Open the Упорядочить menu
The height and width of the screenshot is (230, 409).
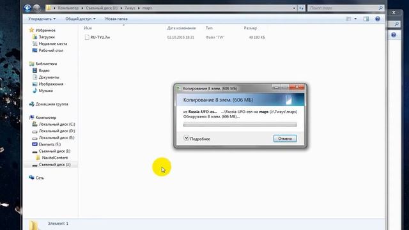[x=42, y=19]
